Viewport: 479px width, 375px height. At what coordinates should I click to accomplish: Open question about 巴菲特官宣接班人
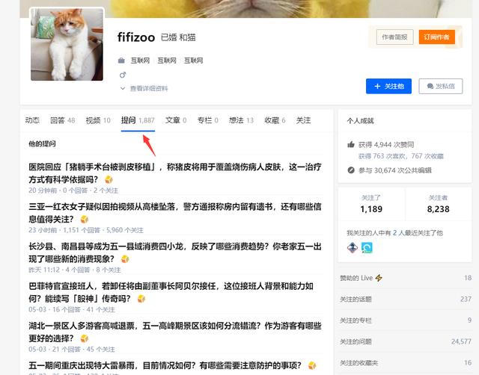coord(171,292)
